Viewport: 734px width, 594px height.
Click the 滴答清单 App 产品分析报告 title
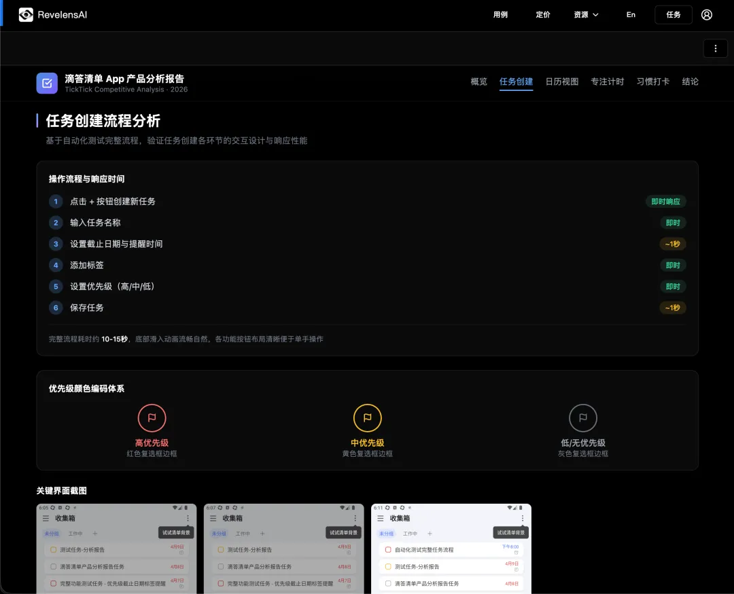point(124,79)
